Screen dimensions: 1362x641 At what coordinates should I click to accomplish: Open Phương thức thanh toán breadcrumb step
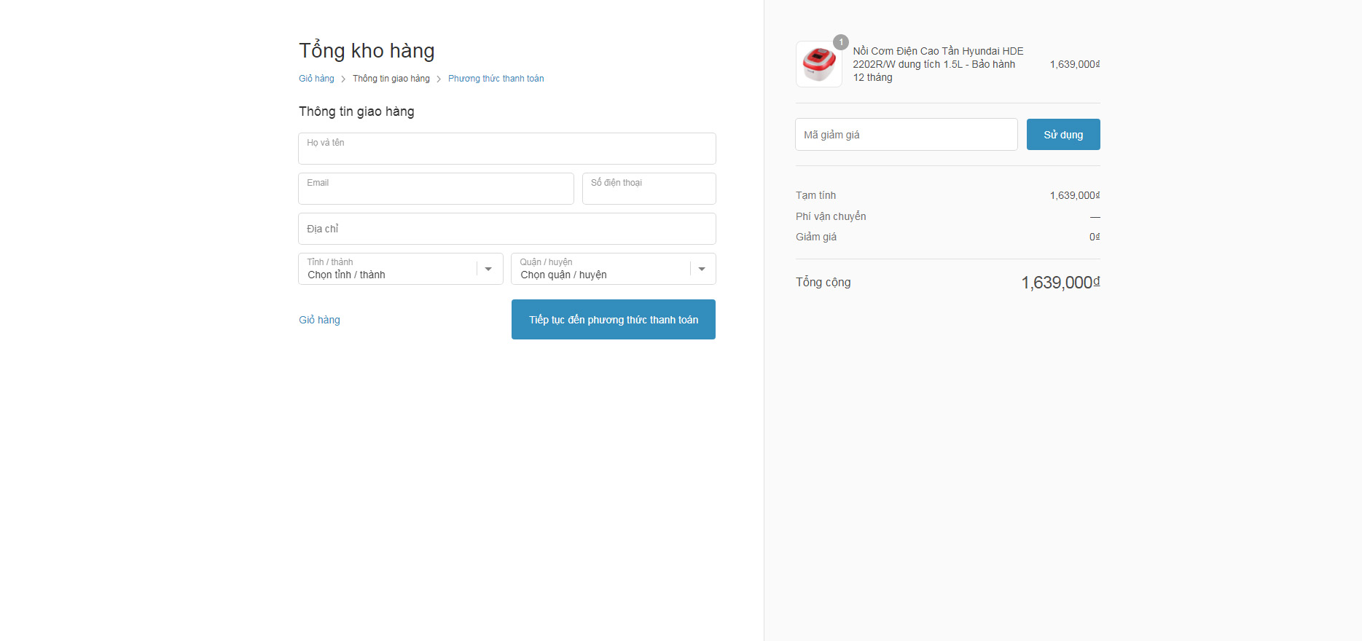point(496,79)
